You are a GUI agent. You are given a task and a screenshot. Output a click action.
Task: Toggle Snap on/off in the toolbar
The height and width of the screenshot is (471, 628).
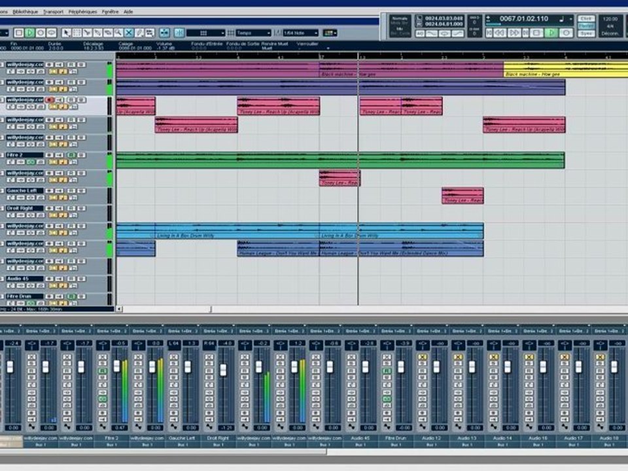[179, 33]
